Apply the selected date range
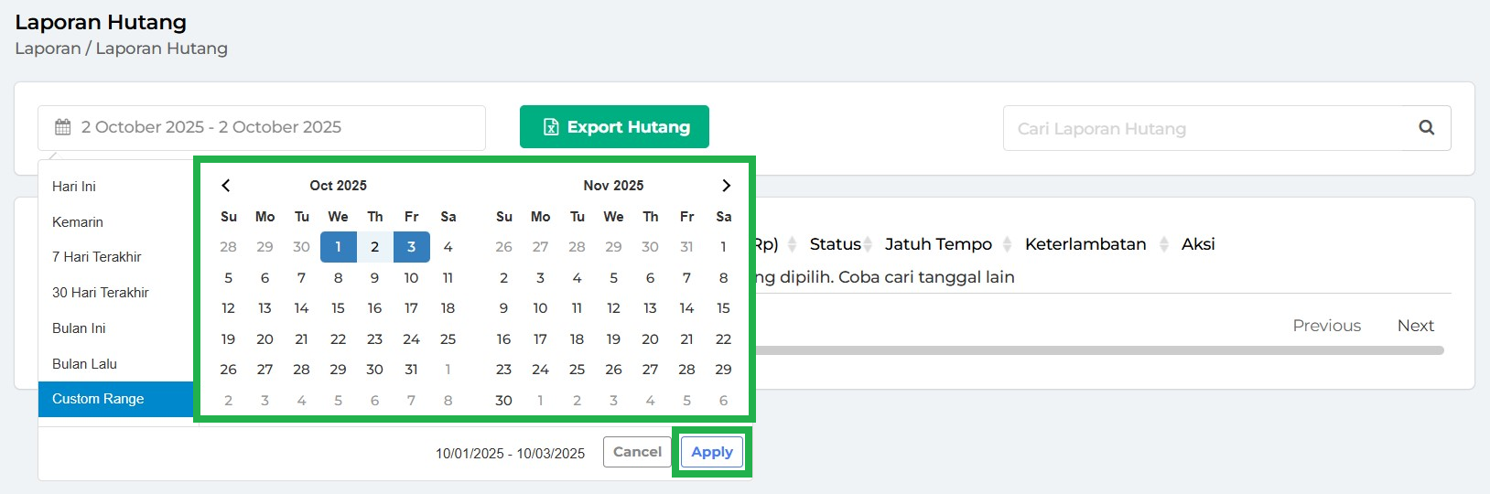This screenshot has width=1490, height=494. click(711, 452)
